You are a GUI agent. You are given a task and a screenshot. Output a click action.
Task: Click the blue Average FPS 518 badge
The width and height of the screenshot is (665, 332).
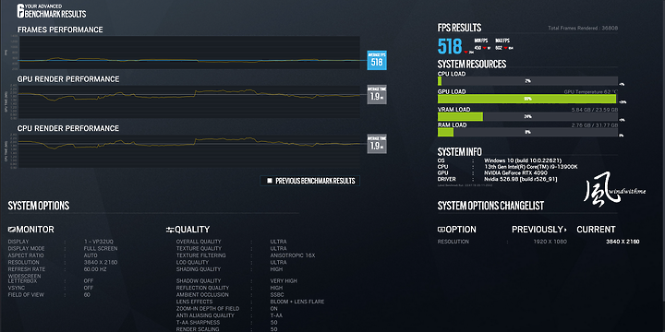[x=377, y=60]
